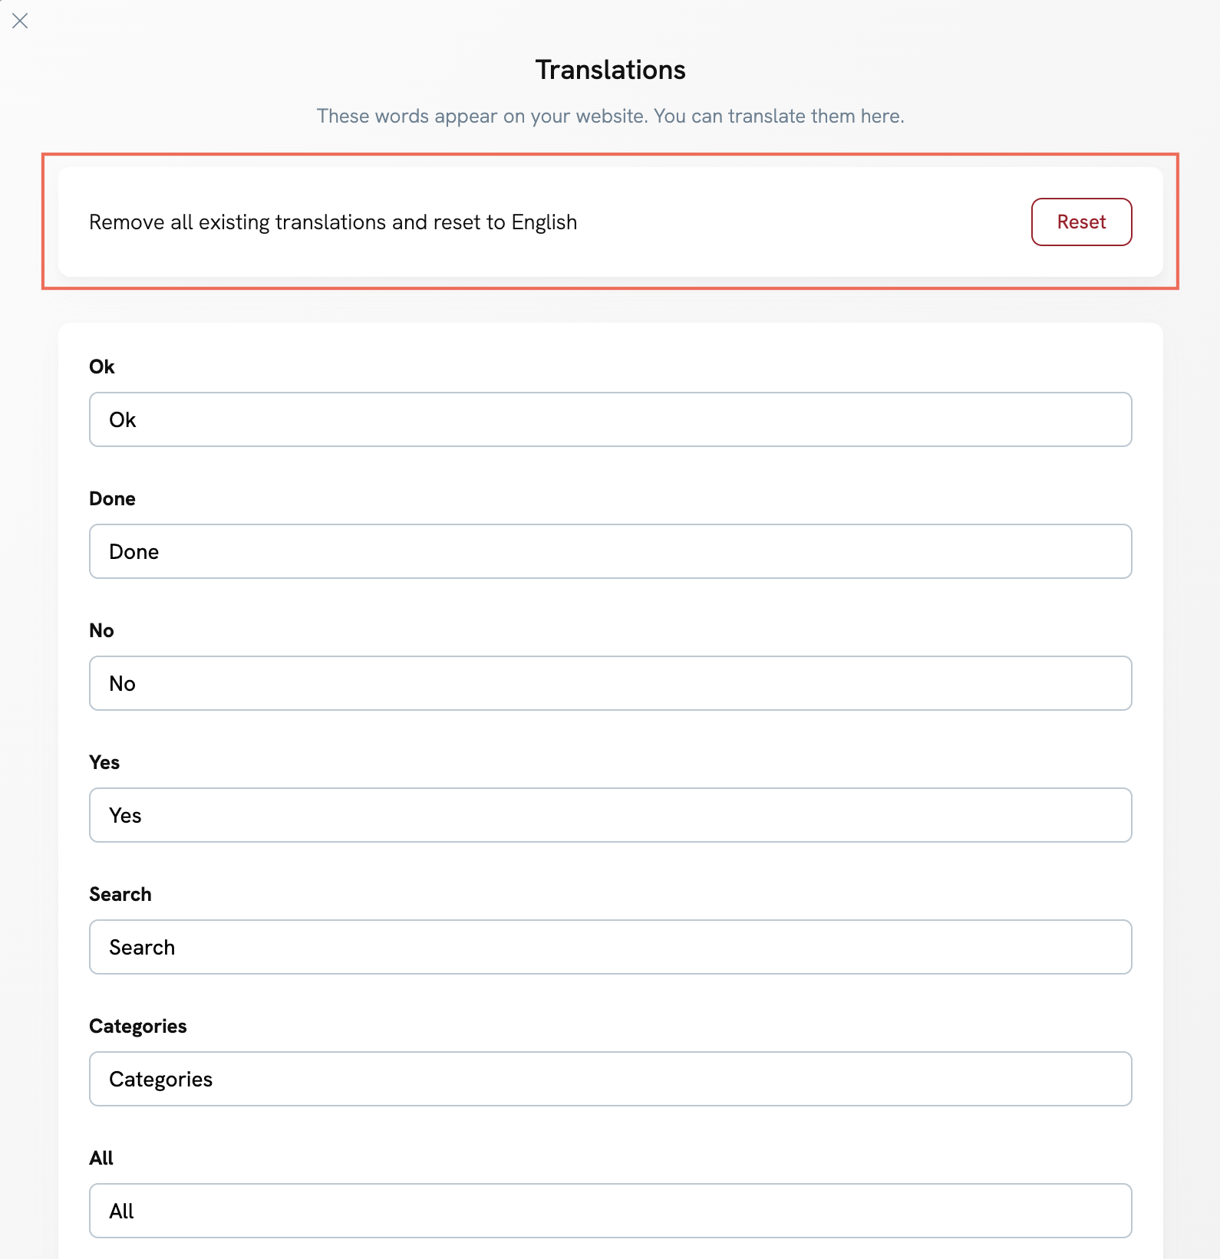This screenshot has width=1220, height=1259.
Task: Click the All translation input field
Action: pos(610,1211)
